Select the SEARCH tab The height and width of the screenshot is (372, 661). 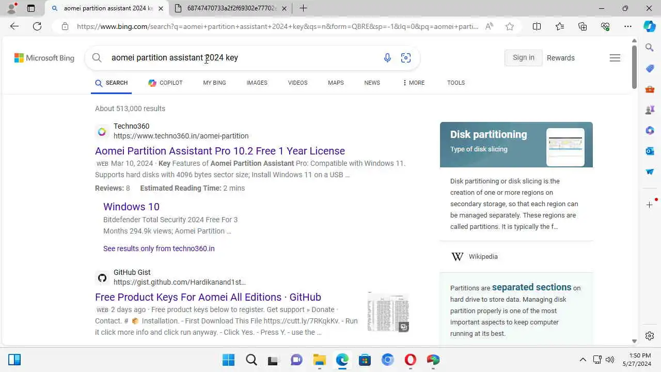pos(111,83)
